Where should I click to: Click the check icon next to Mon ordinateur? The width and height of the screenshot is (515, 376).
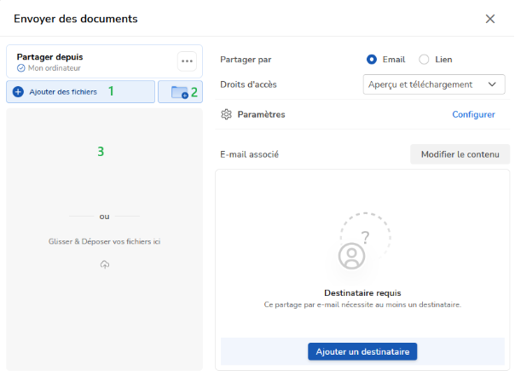pyautogui.click(x=21, y=68)
